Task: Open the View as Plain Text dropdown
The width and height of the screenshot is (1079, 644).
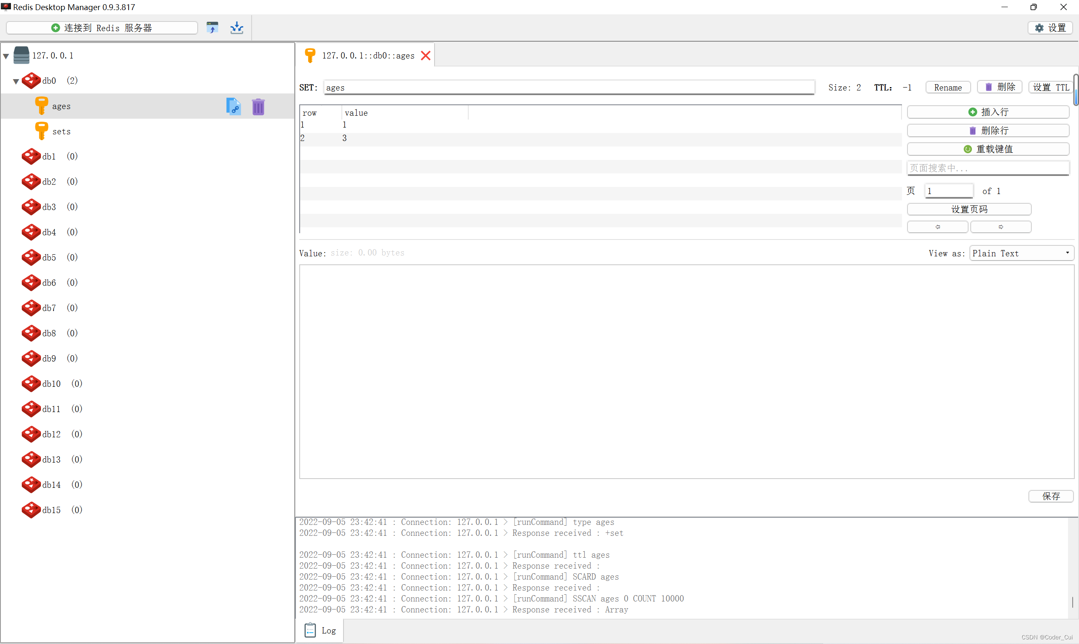Action: (x=1021, y=253)
